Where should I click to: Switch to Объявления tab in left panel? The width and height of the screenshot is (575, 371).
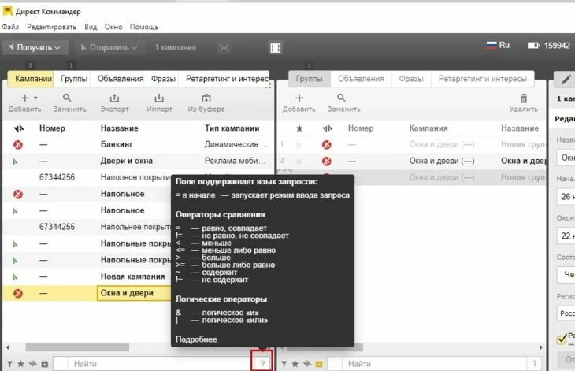(x=121, y=79)
